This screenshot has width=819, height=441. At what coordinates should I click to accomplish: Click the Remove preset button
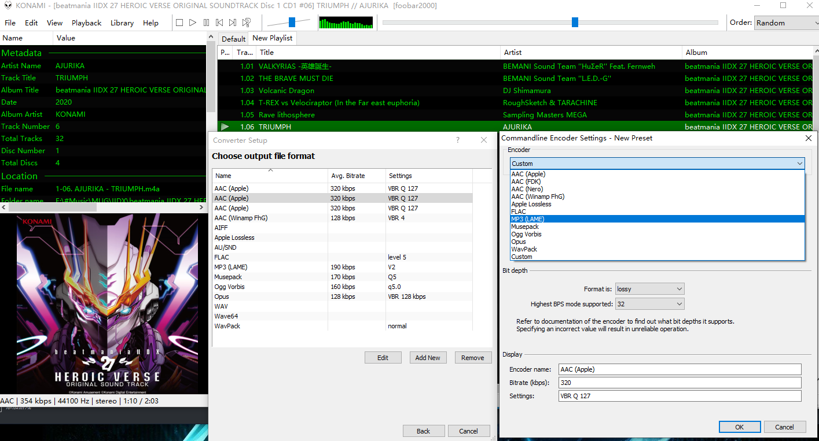coord(473,358)
